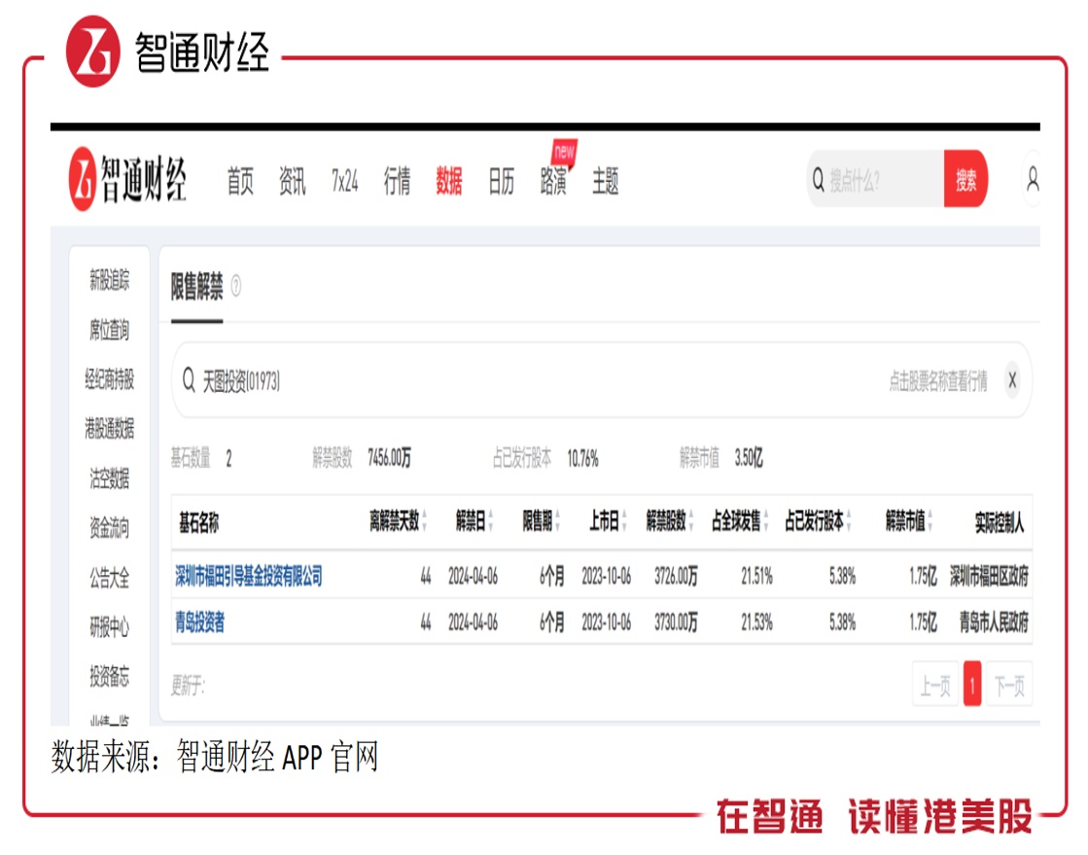Open the 资讯 nav item
Viewport: 1088px width, 855px height.
click(292, 181)
